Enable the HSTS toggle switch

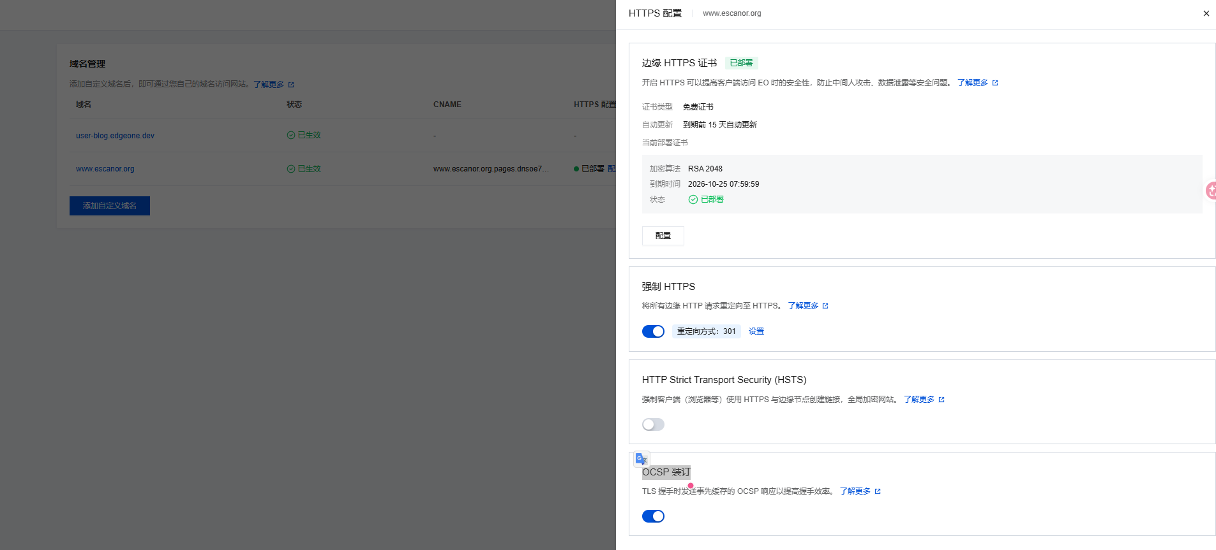coord(653,424)
